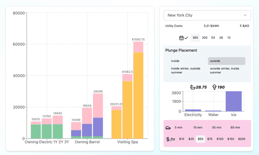Open the New York City dropdown
The image size is (259, 155).
tap(207, 15)
